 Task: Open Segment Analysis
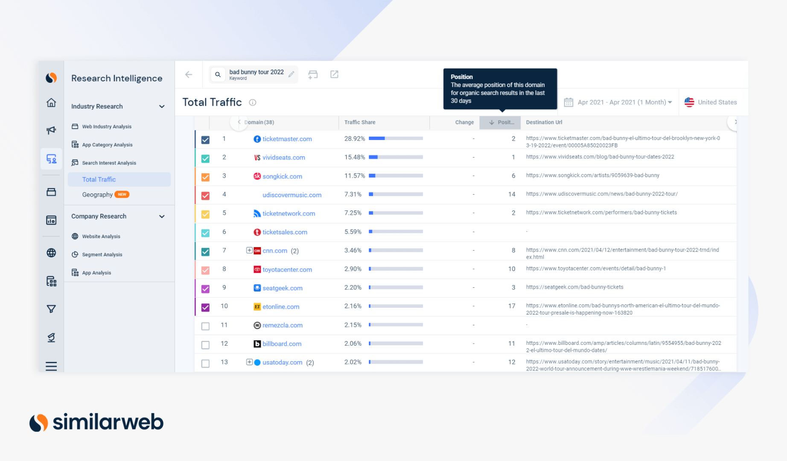[x=102, y=255]
